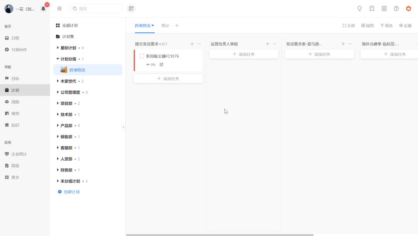Select 计划 in the sidebar
This screenshot has width=418, height=236.
[25, 90]
